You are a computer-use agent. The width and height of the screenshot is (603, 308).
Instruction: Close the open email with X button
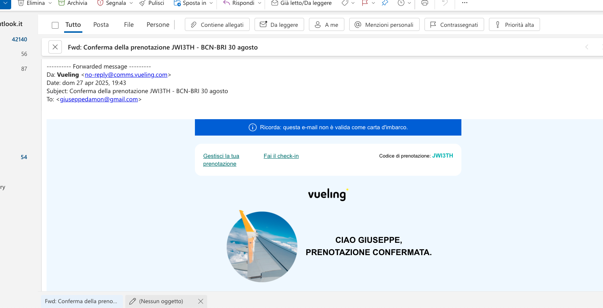[55, 47]
